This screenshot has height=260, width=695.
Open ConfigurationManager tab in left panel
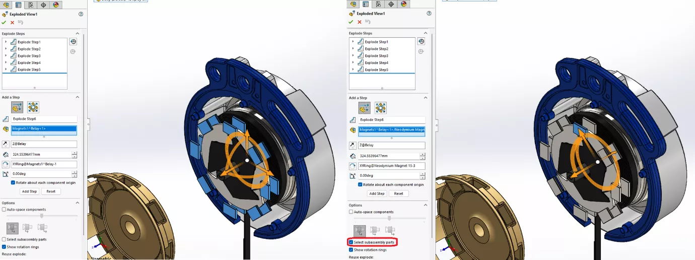click(31, 5)
